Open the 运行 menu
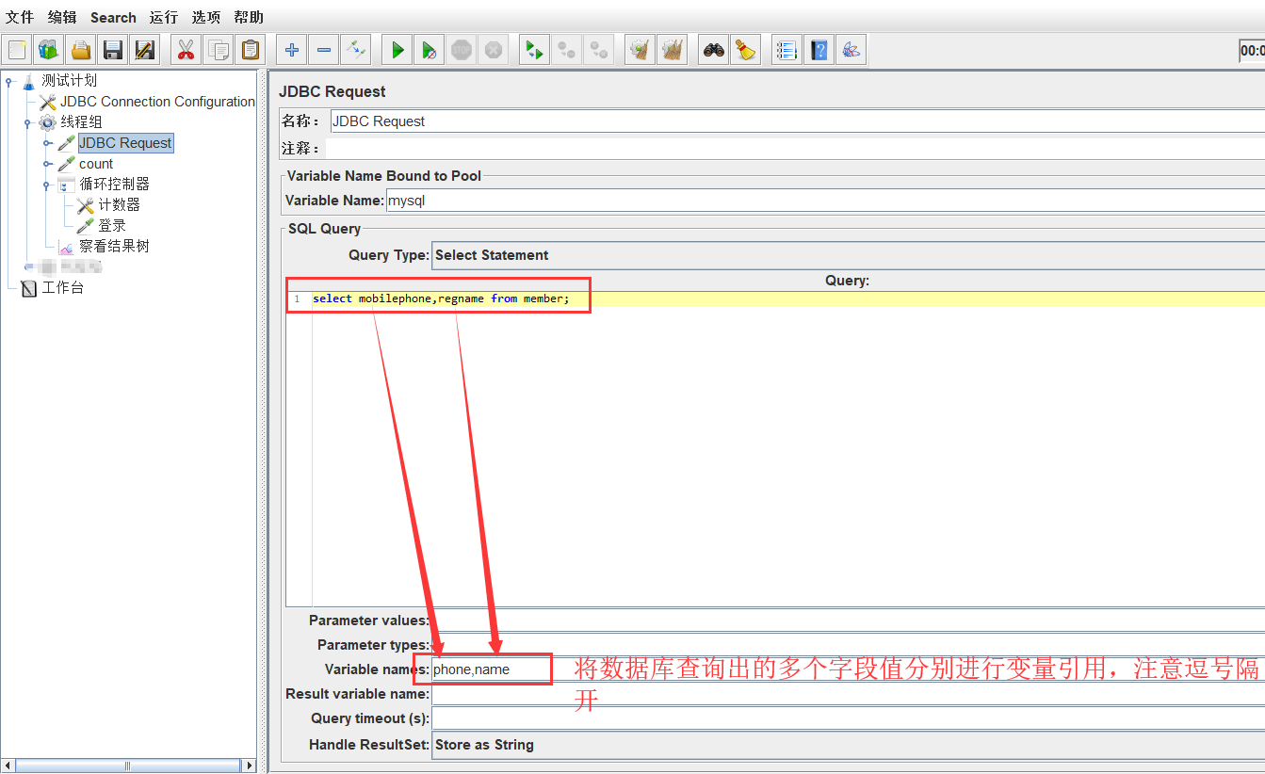The image size is (1265, 774). 163,17
